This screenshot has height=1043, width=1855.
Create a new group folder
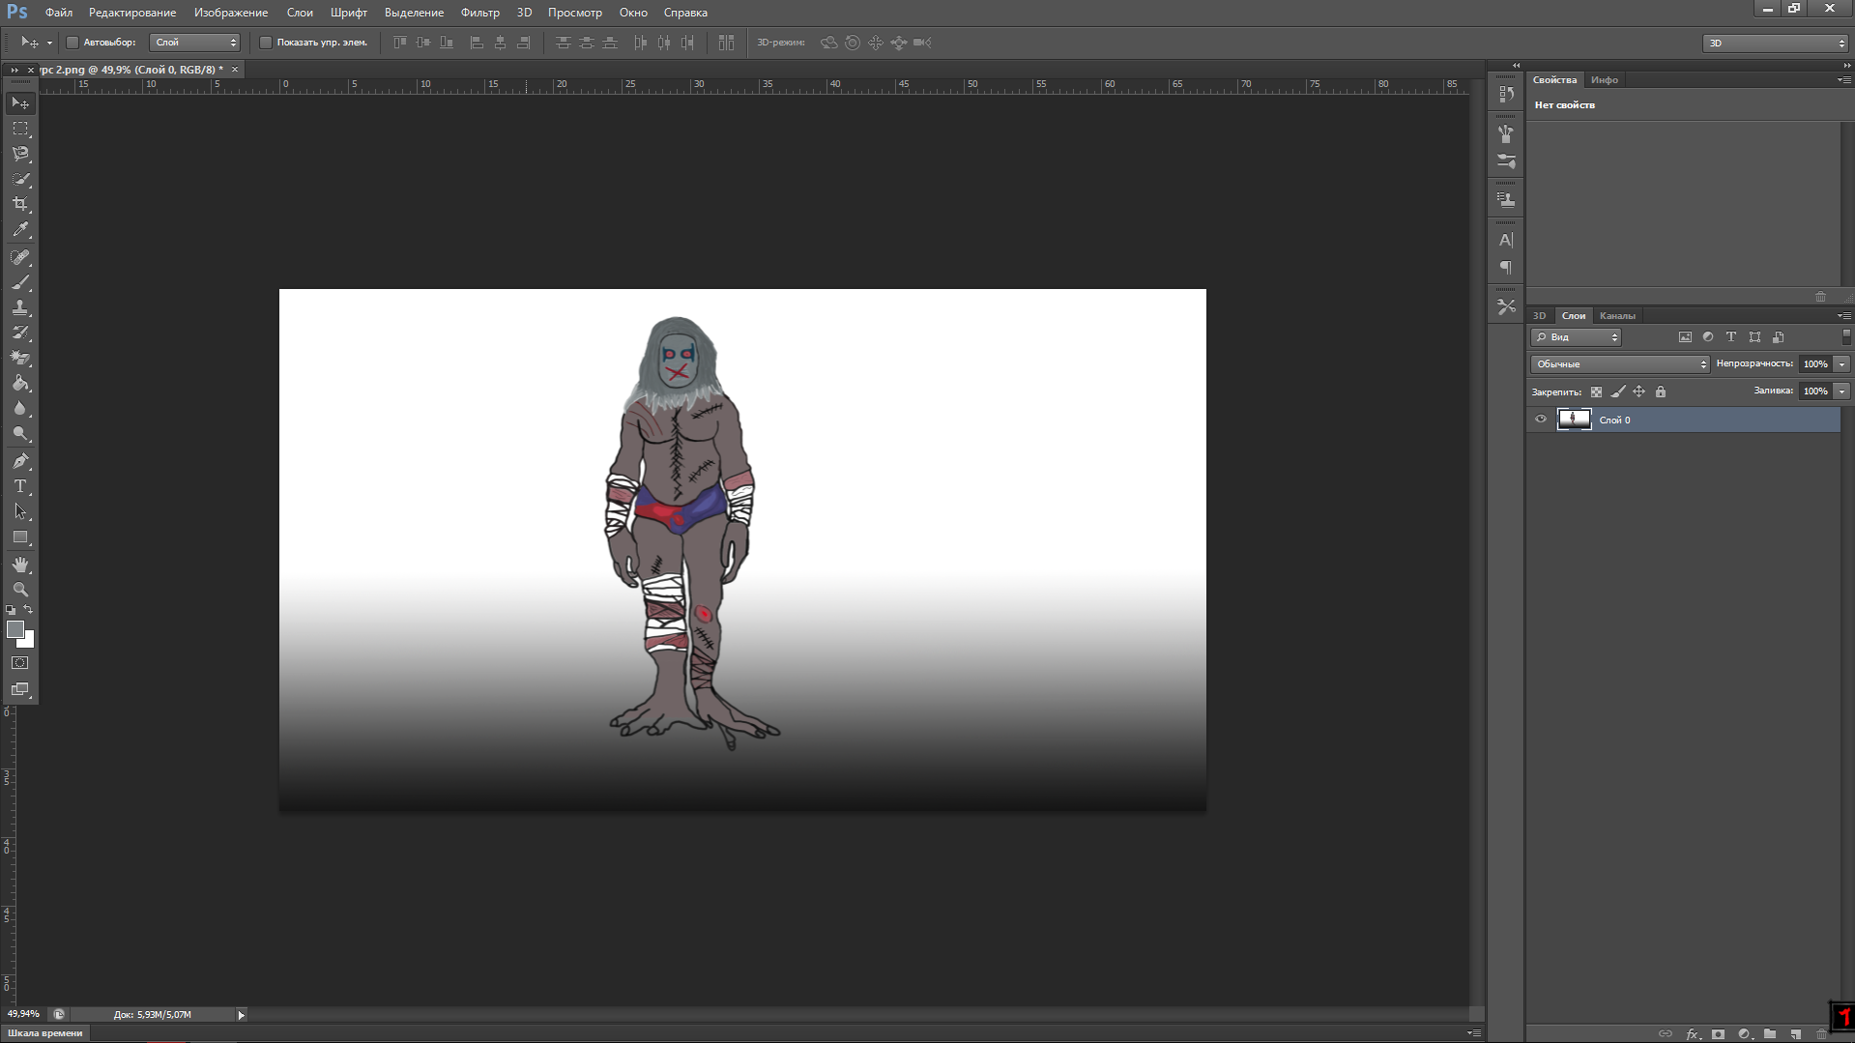coord(1770,1034)
